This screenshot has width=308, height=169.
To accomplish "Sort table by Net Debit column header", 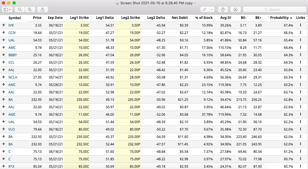I will tap(180, 18).
